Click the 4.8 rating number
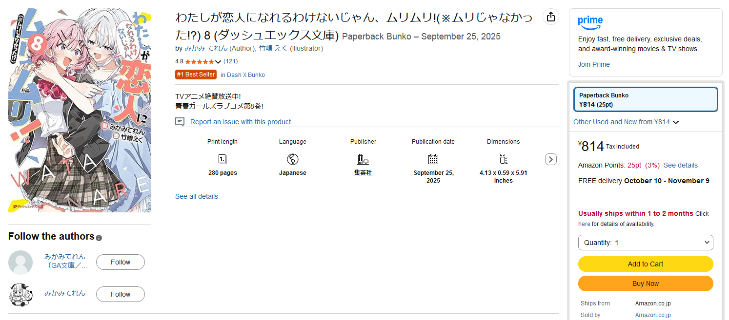 179,61
